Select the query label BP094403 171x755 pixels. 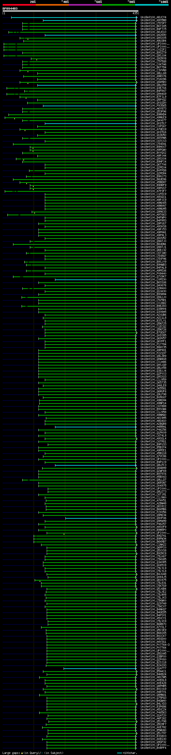pyautogui.click(x=10, y=9)
